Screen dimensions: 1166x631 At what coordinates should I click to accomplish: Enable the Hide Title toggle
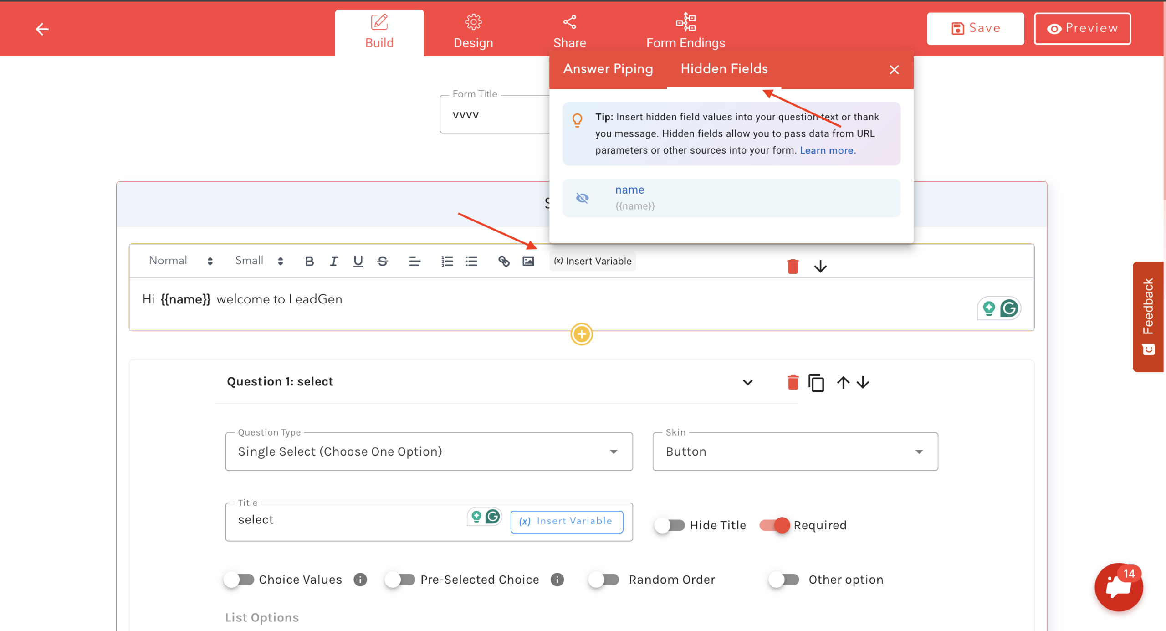(670, 525)
